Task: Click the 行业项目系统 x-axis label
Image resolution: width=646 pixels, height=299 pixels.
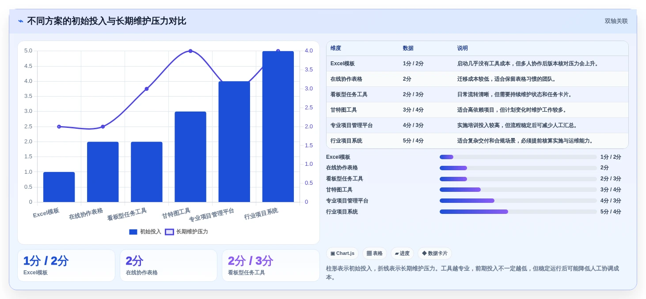Action: [x=261, y=214]
